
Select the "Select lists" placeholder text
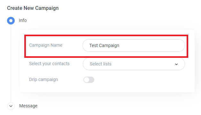pos(101,64)
